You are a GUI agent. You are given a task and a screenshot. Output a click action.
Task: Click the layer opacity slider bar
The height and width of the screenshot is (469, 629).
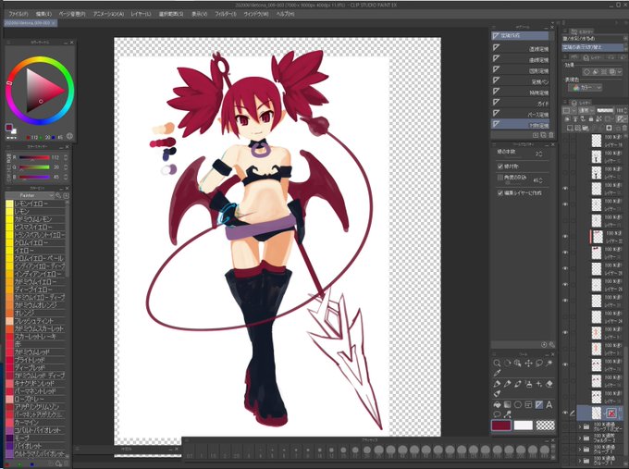point(605,110)
